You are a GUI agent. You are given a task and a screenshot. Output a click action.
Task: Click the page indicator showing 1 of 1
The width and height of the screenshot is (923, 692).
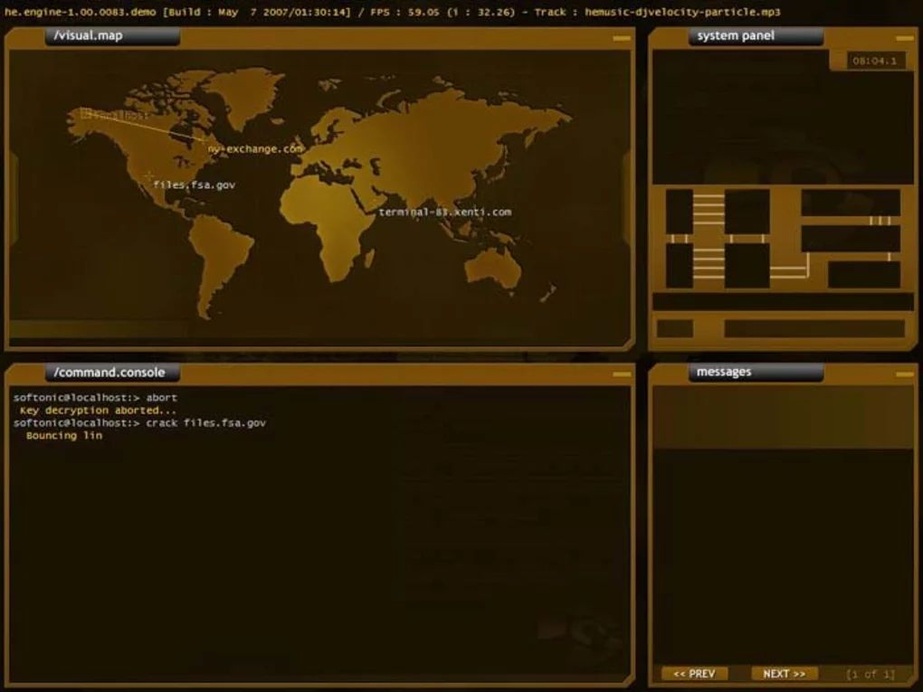pyautogui.click(x=870, y=673)
